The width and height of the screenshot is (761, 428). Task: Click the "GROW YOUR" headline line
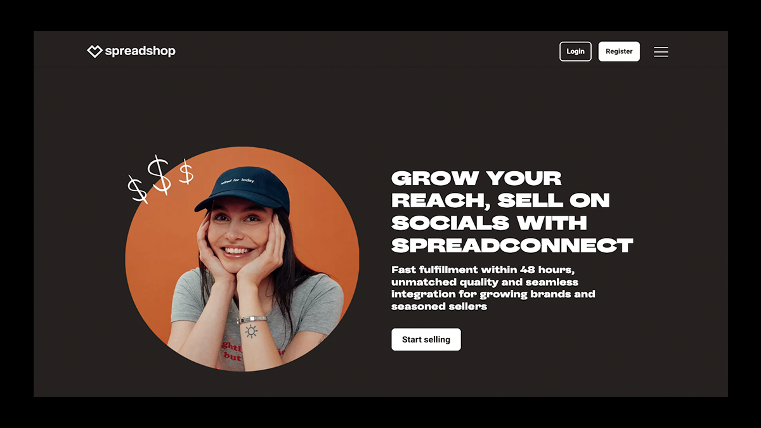click(x=476, y=178)
